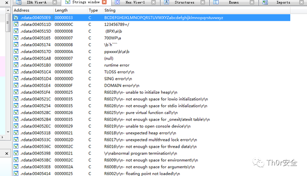
Task: Click the left panel scroll up arrow
Action: tap(8, 10)
